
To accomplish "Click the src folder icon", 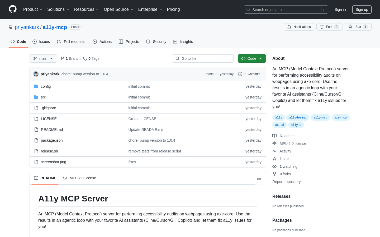I will point(36,97).
